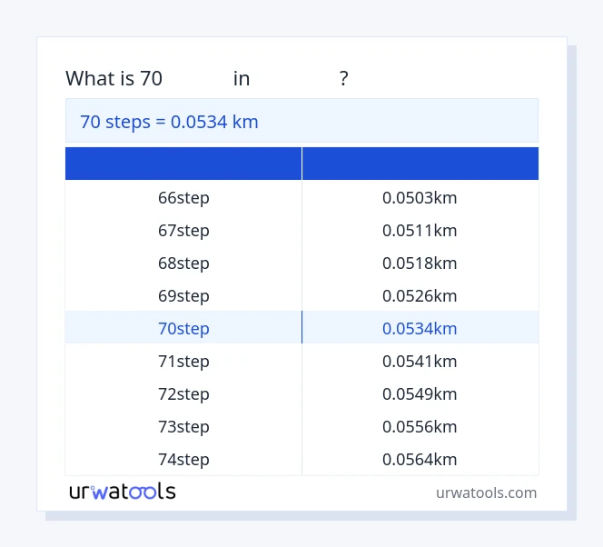Click the 71step table cell
Viewport: 603px width, 547px height.
coord(183,362)
